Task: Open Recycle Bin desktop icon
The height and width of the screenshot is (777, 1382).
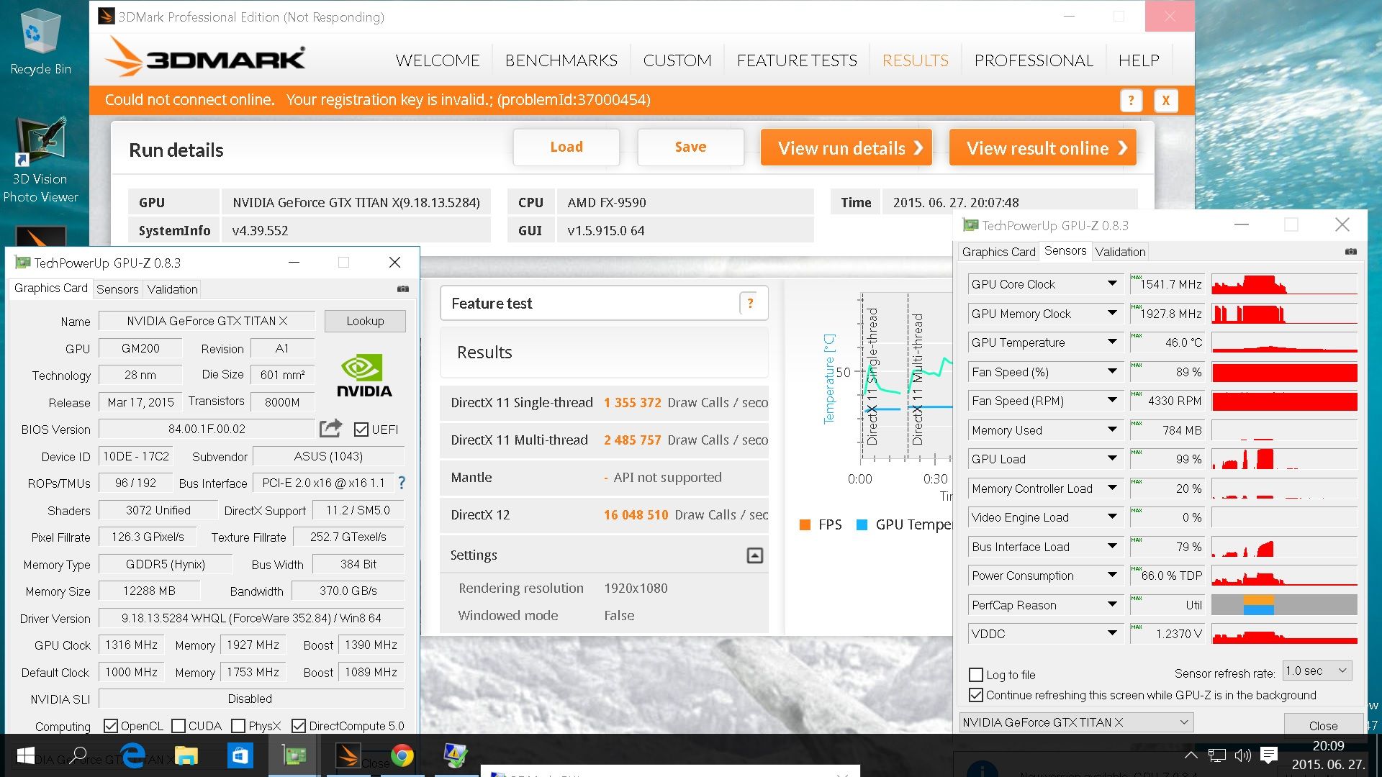Action: 40,42
